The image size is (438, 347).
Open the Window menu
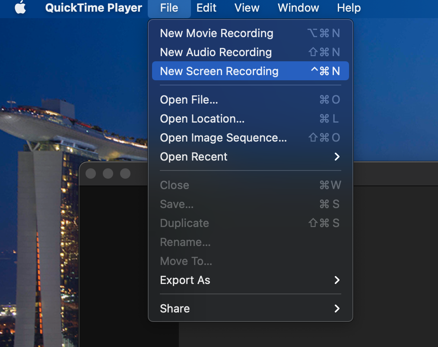(x=298, y=8)
